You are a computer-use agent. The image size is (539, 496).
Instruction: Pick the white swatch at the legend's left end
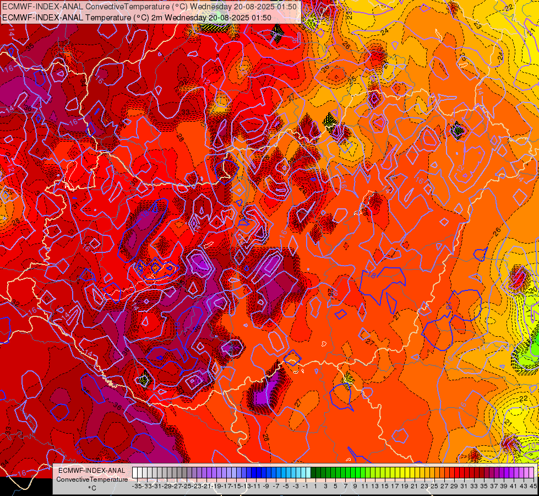coord(135,473)
